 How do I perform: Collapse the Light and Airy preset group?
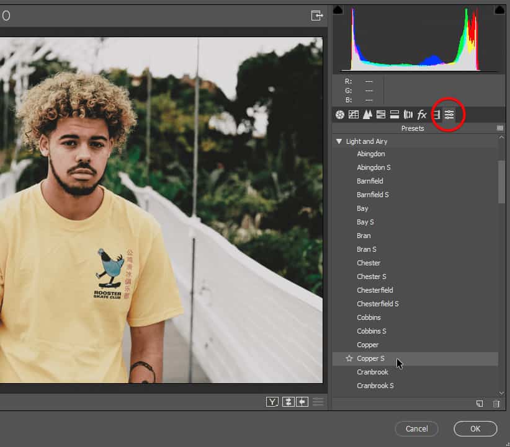[x=339, y=141]
